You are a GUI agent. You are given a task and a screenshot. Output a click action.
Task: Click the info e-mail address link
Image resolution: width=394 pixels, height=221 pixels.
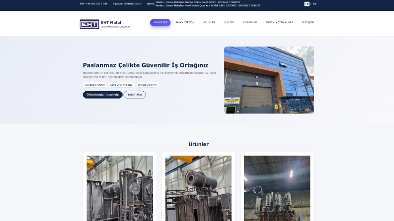click(133, 4)
